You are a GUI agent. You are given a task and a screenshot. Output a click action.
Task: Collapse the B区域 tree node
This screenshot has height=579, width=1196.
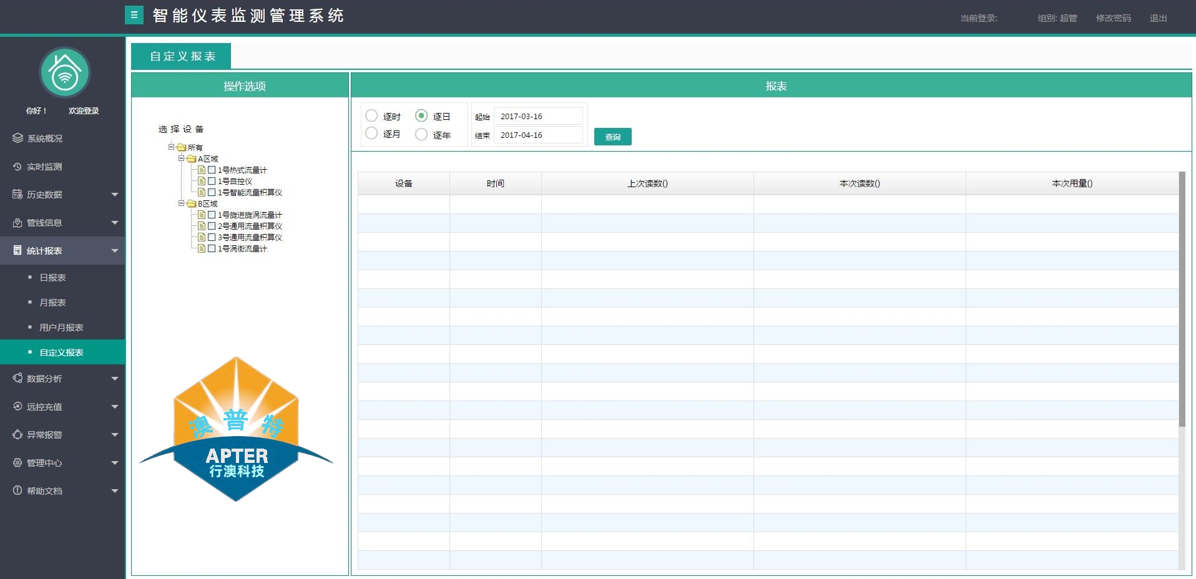181,203
